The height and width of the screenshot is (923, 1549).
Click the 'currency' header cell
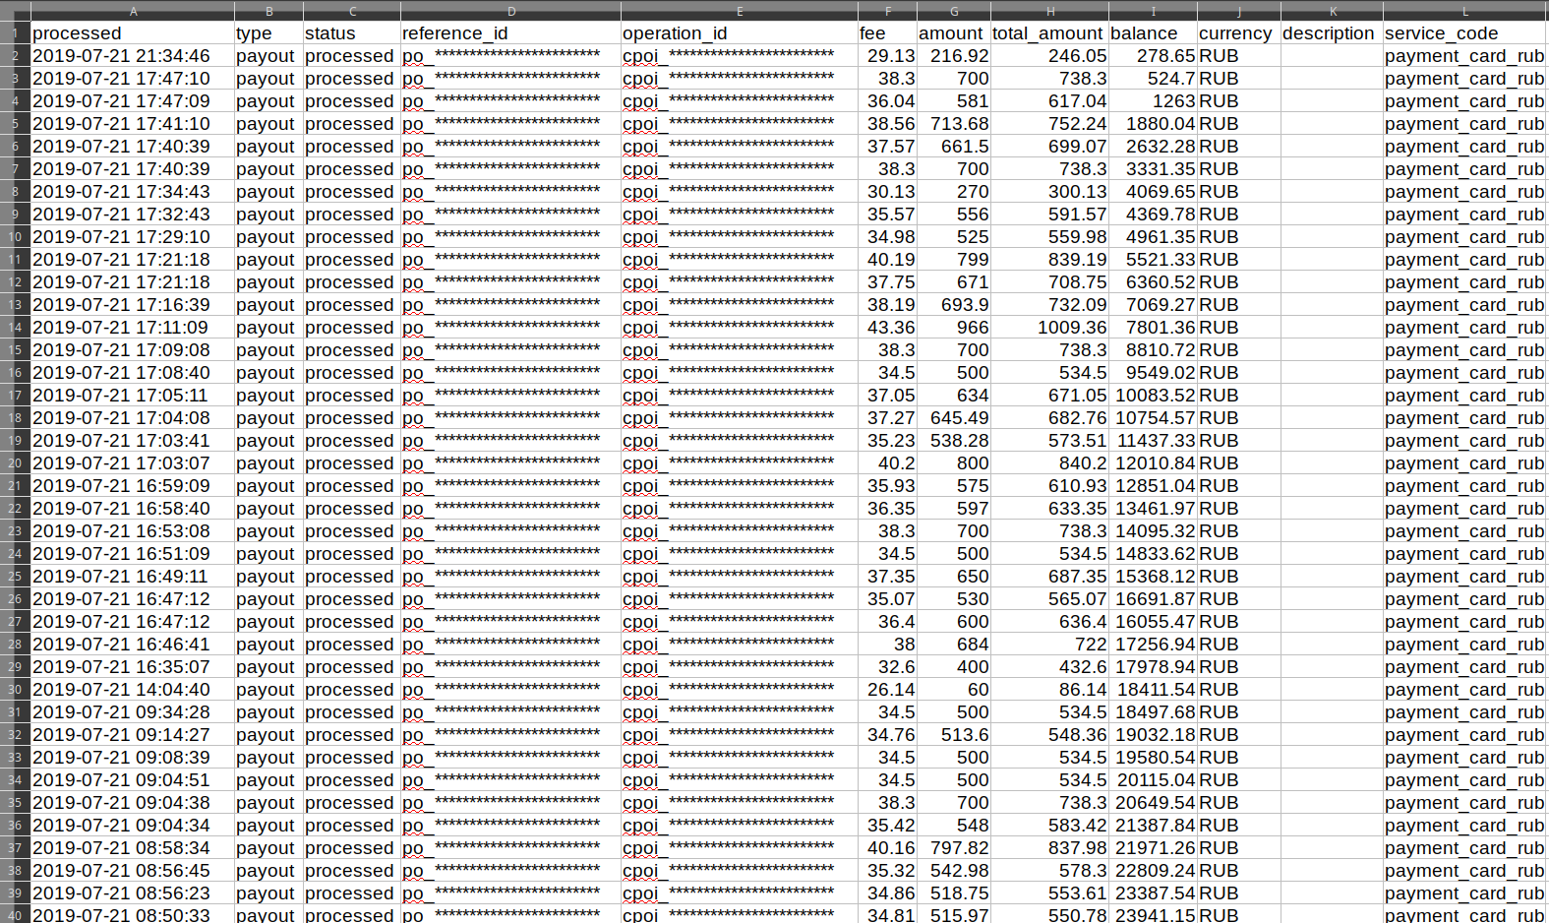click(x=1239, y=33)
